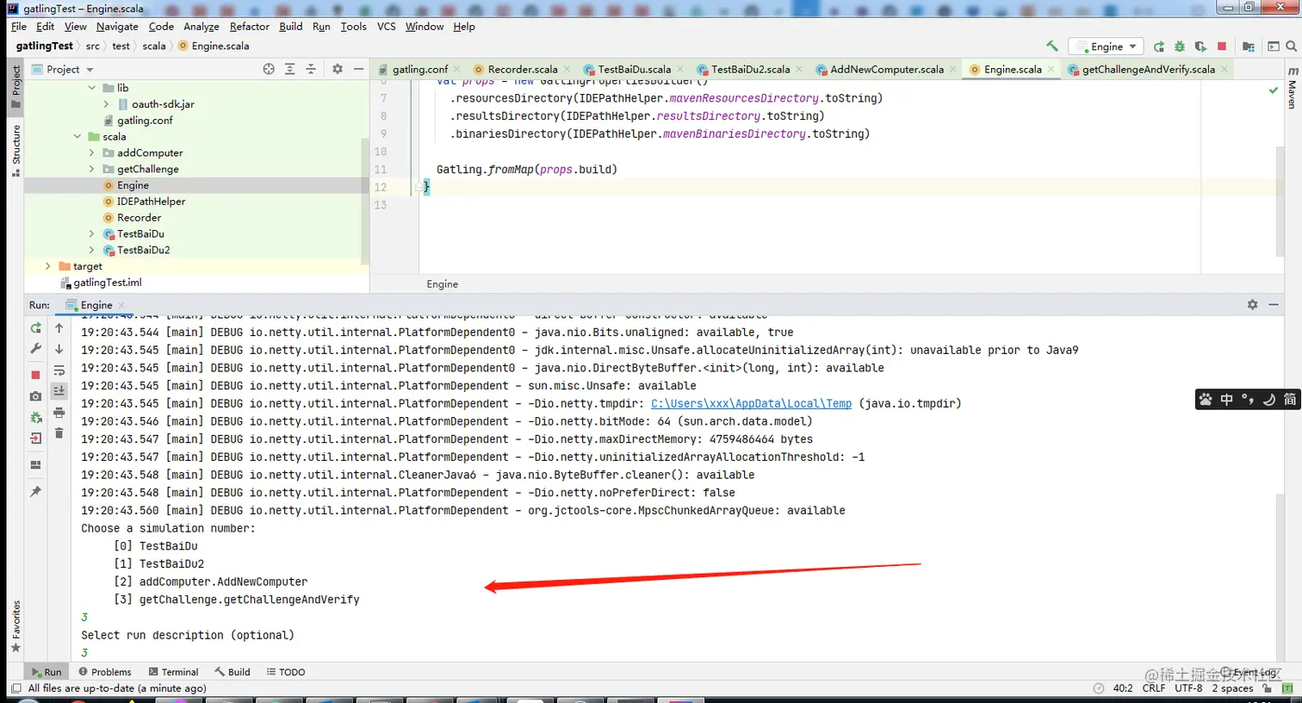This screenshot has width=1302, height=703.
Task: Restore layout in the Run panel
Action: (35, 465)
